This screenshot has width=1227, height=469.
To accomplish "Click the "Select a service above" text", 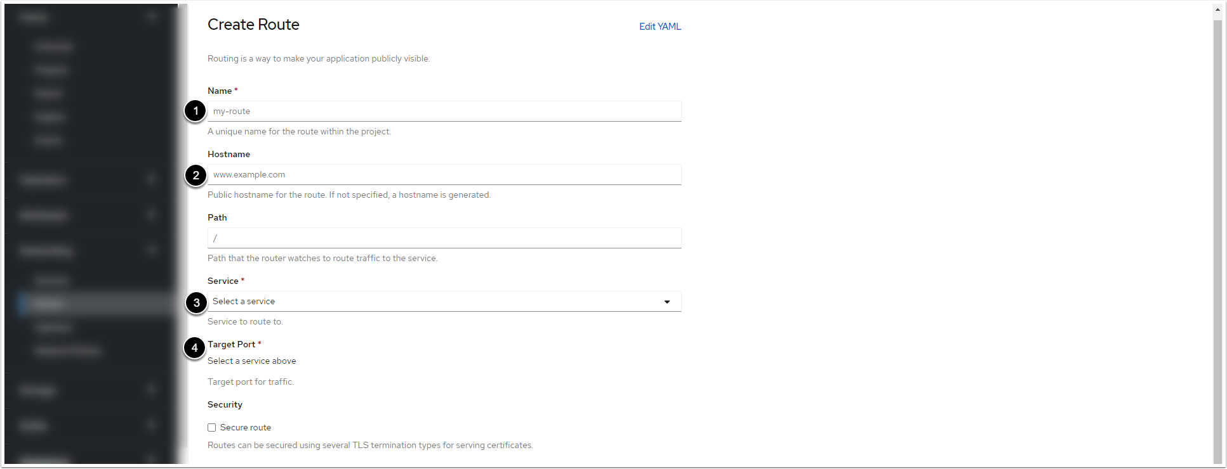I will pyautogui.click(x=251, y=361).
